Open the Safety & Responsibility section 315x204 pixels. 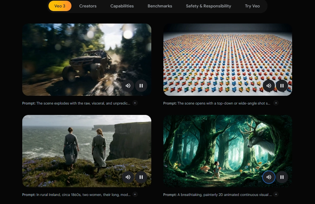[208, 6]
